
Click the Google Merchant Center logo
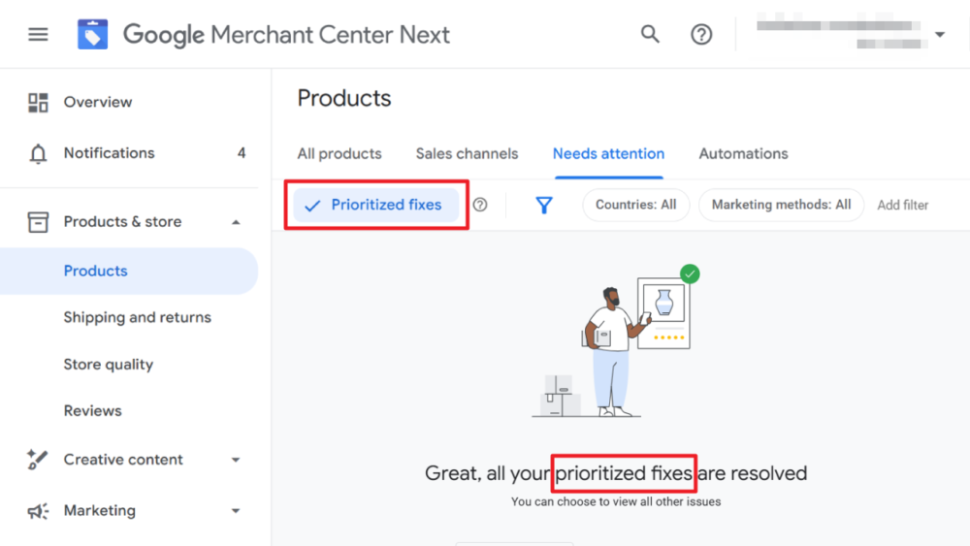tap(93, 35)
